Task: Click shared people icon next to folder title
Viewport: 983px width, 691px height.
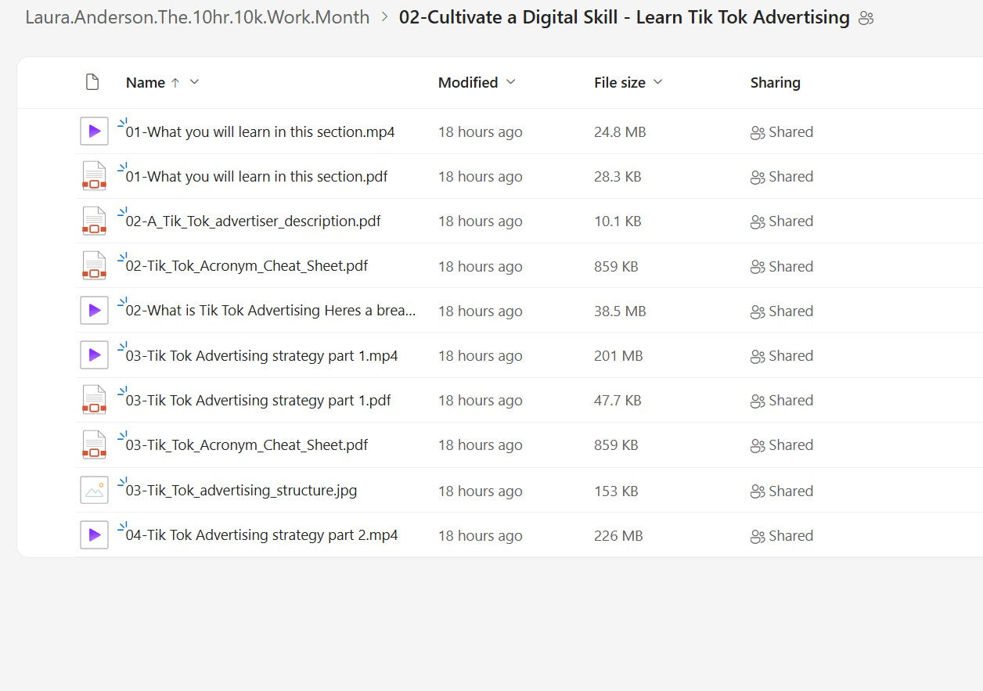Action: [x=866, y=18]
